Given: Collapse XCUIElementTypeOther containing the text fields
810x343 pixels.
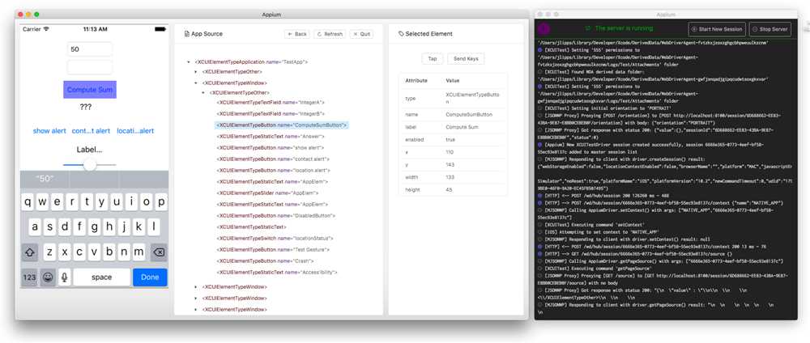Looking at the screenshot, I should point(202,93).
